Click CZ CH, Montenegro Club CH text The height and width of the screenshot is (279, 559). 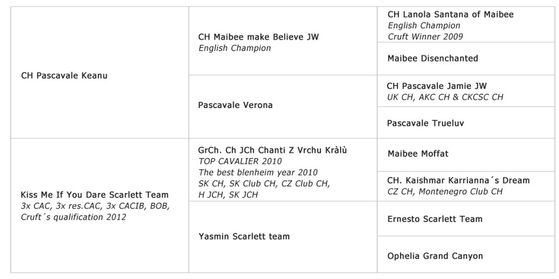coord(444,191)
